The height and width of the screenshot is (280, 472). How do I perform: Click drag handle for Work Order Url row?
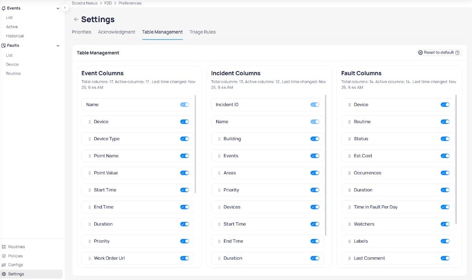89,258
